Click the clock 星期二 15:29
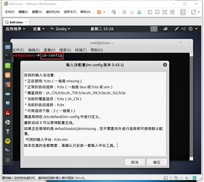This screenshot has width=204, height=182. (x=102, y=29)
